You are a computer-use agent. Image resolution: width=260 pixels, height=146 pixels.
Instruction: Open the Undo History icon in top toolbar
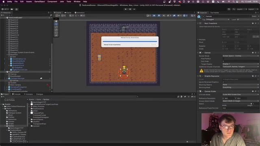click(229, 9)
